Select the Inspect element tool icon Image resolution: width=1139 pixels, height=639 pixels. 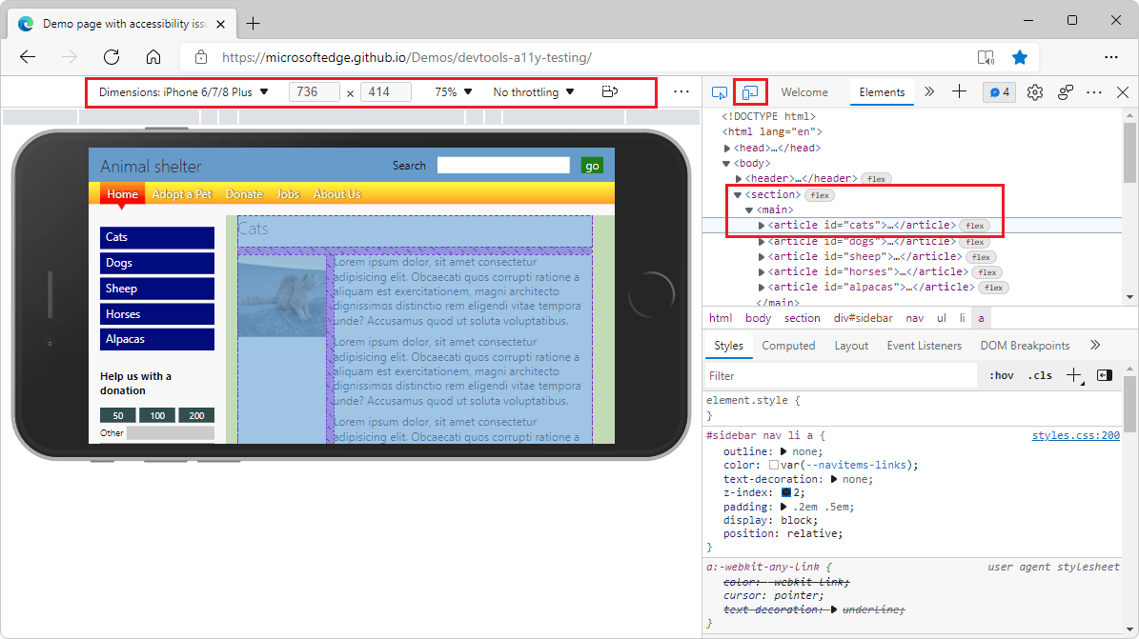pos(719,91)
